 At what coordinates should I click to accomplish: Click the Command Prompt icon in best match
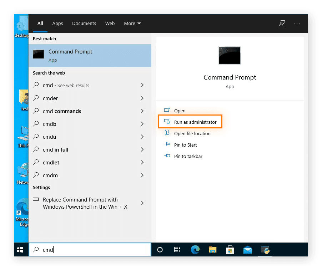click(39, 54)
